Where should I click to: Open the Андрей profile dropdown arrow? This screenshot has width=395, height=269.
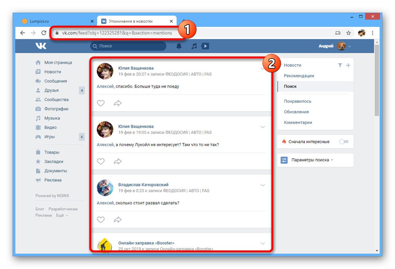(x=350, y=46)
